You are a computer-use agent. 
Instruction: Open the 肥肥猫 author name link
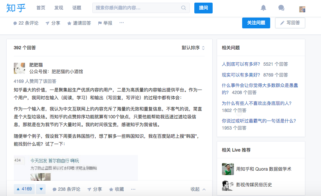(x=36, y=65)
